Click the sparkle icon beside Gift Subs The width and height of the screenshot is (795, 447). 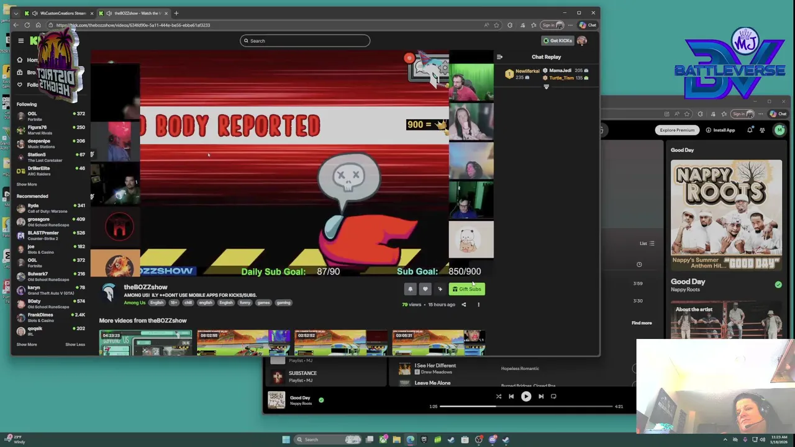(440, 289)
